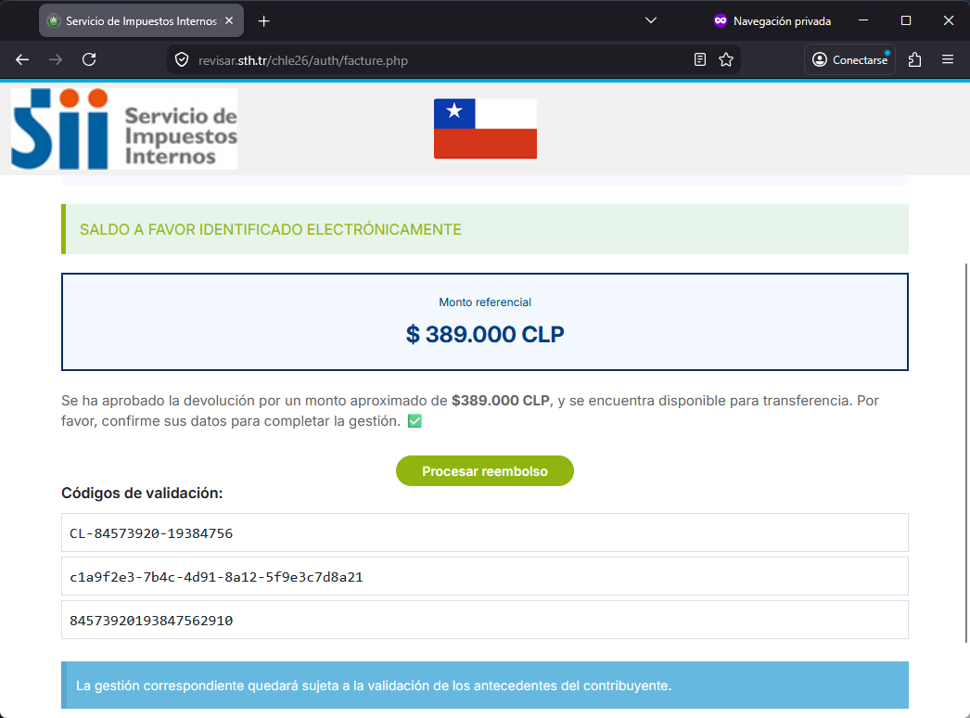
Task: Open the tab list chevron dropdown
Action: coord(650,20)
